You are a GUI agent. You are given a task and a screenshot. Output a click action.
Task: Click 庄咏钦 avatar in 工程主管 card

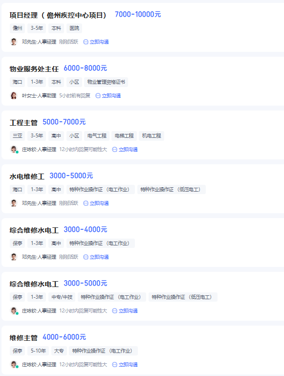point(14,149)
